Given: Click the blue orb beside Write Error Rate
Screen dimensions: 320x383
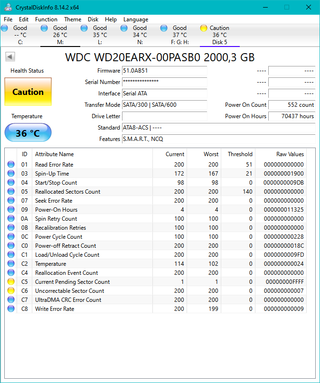Looking at the screenshot, I should [11, 309].
